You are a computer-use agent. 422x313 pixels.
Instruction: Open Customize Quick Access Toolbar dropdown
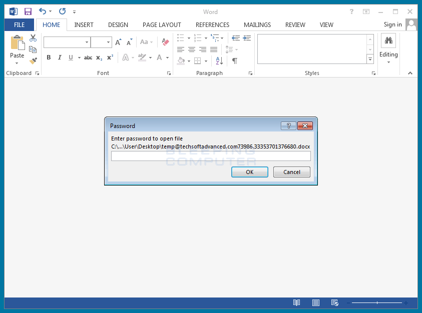click(74, 12)
